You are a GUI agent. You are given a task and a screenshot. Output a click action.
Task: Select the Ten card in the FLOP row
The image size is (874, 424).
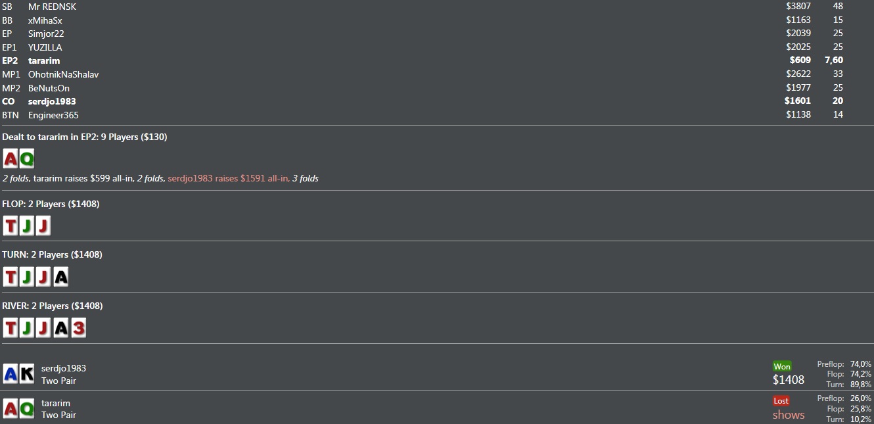pos(11,226)
